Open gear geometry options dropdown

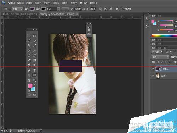117,9
